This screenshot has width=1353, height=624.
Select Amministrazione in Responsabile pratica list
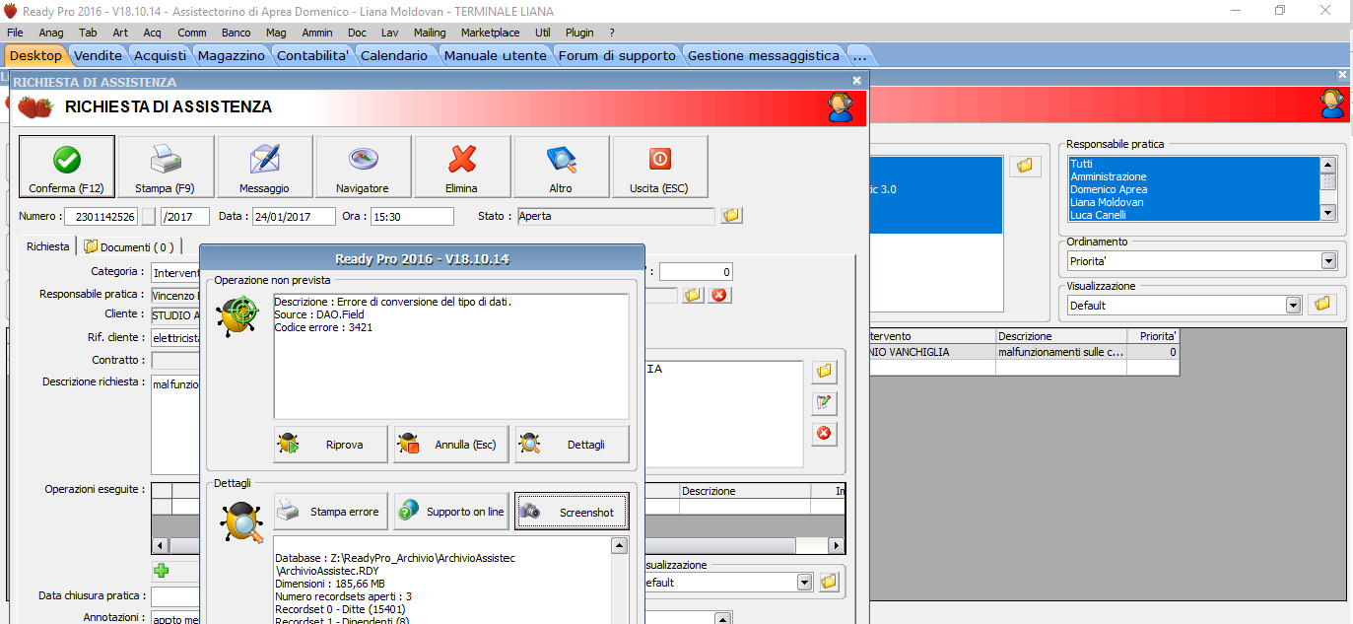tap(1193, 176)
